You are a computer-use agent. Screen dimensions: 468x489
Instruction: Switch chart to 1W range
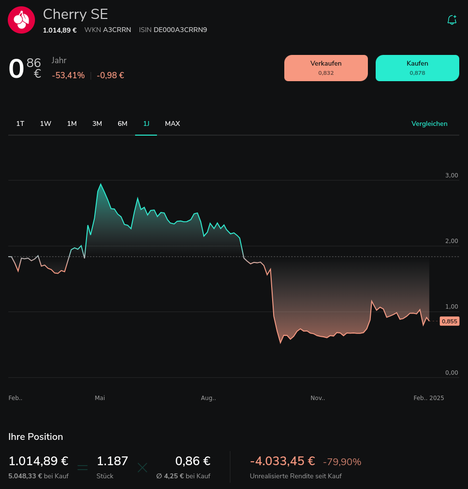46,123
